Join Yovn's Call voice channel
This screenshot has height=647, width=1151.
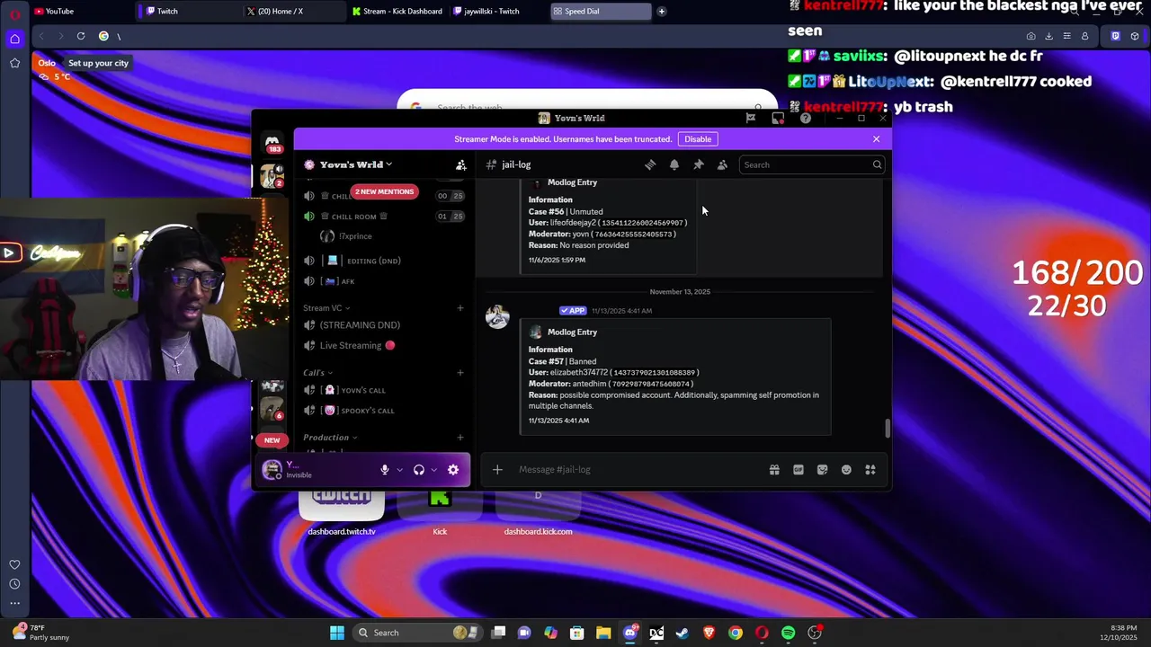[x=384, y=390]
